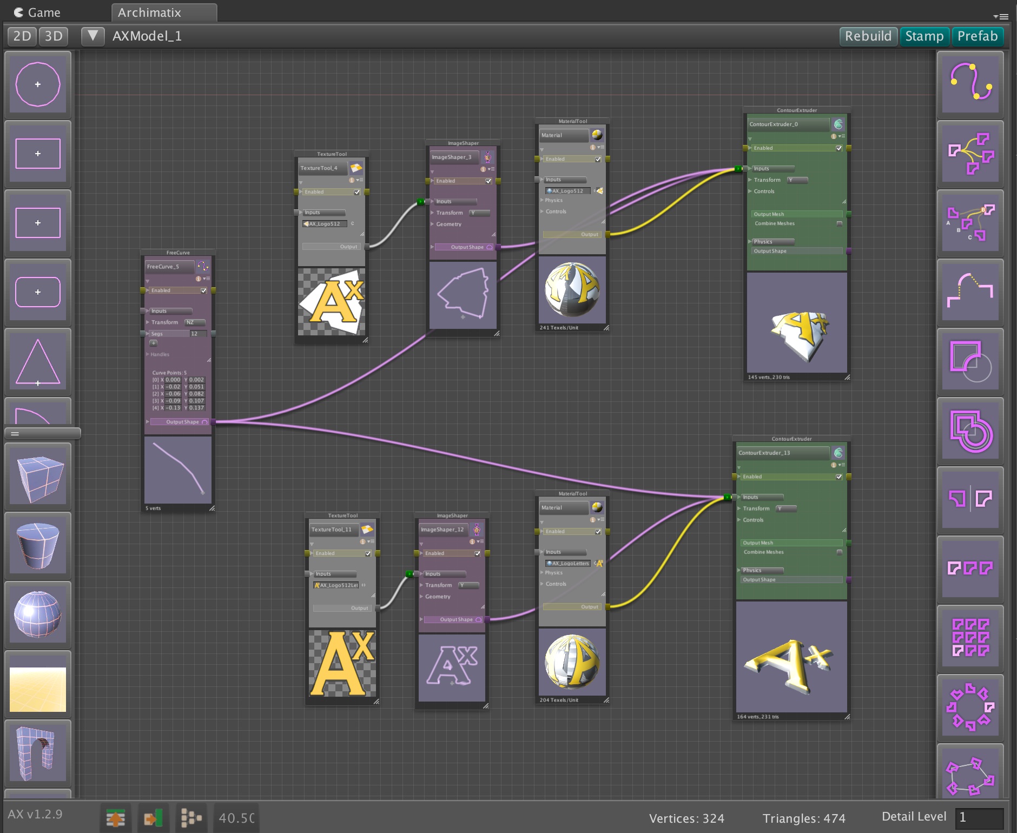Select the plan sweep profile tool icon
Screen dimensions: 1017x833
970,293
